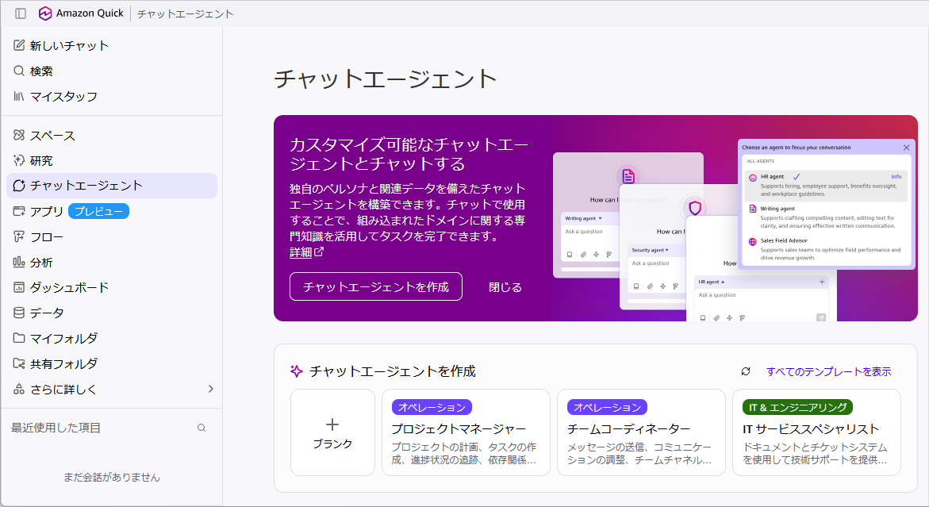The width and height of the screenshot is (929, 507).
Task: Click the 最近使用した項目 heading
Action: tap(56, 428)
